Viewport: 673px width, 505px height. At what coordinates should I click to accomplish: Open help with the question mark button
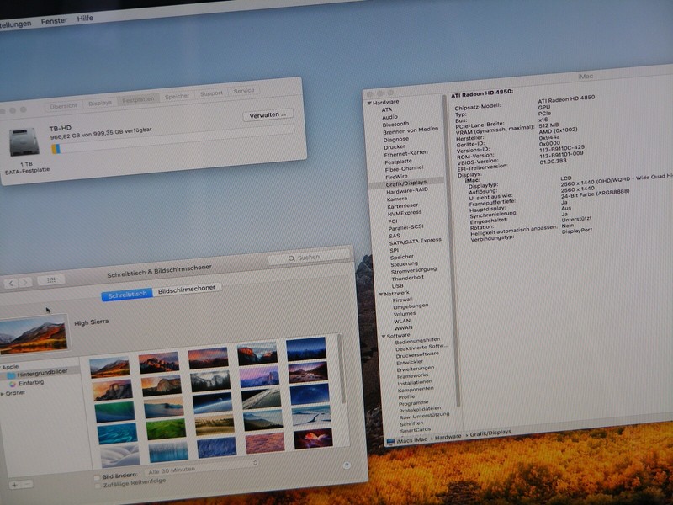pyautogui.click(x=347, y=465)
